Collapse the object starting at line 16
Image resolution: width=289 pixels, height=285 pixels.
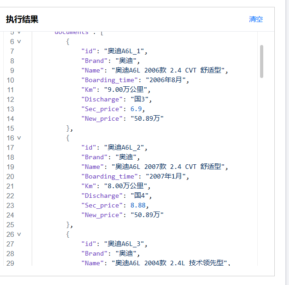19,138
